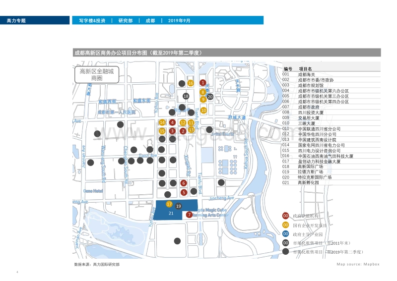The image size is (397, 281).
Task: Click yellow marker number 13
Action: click(x=191, y=130)
